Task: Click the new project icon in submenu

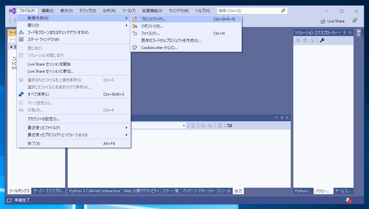Action: click(134, 19)
